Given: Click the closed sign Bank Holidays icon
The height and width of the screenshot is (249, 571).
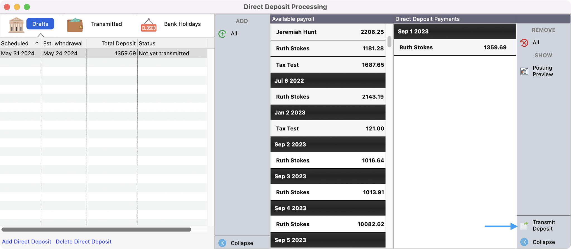Looking at the screenshot, I should (x=149, y=25).
